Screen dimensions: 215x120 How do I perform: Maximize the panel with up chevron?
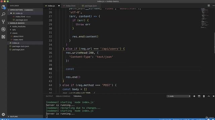coord(209,96)
